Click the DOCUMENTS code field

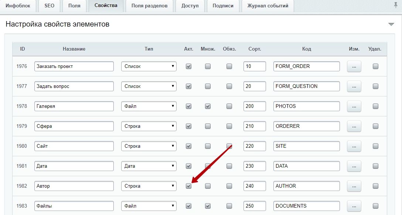pyautogui.click(x=307, y=206)
